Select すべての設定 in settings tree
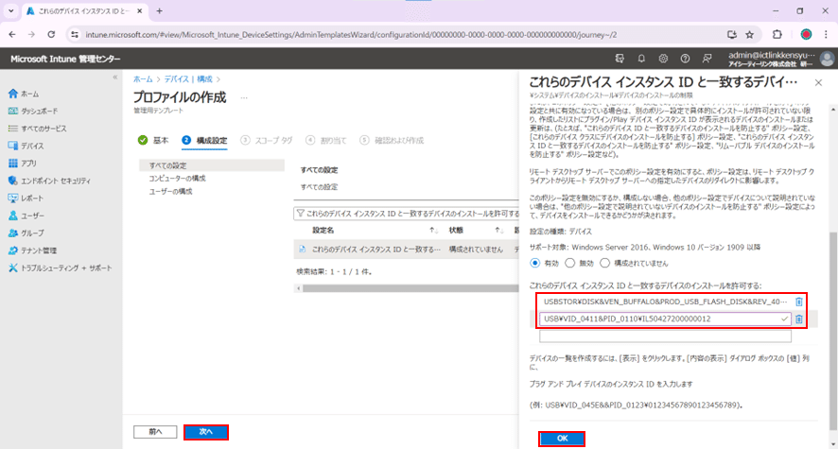 [x=211, y=165]
